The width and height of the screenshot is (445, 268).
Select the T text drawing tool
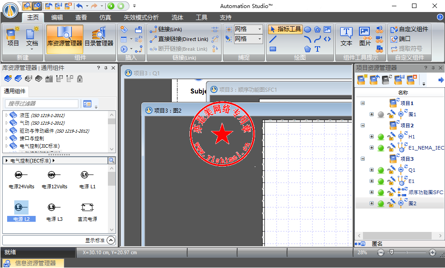coord(317,49)
